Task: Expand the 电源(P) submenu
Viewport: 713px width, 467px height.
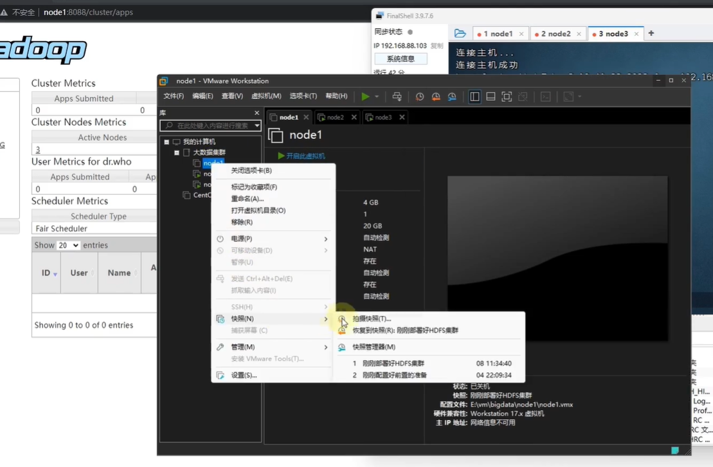Action: tap(273, 239)
